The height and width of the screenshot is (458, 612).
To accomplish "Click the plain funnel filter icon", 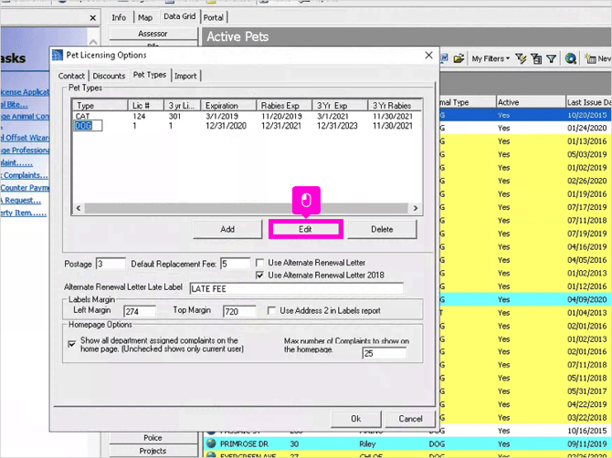I will 551,59.
